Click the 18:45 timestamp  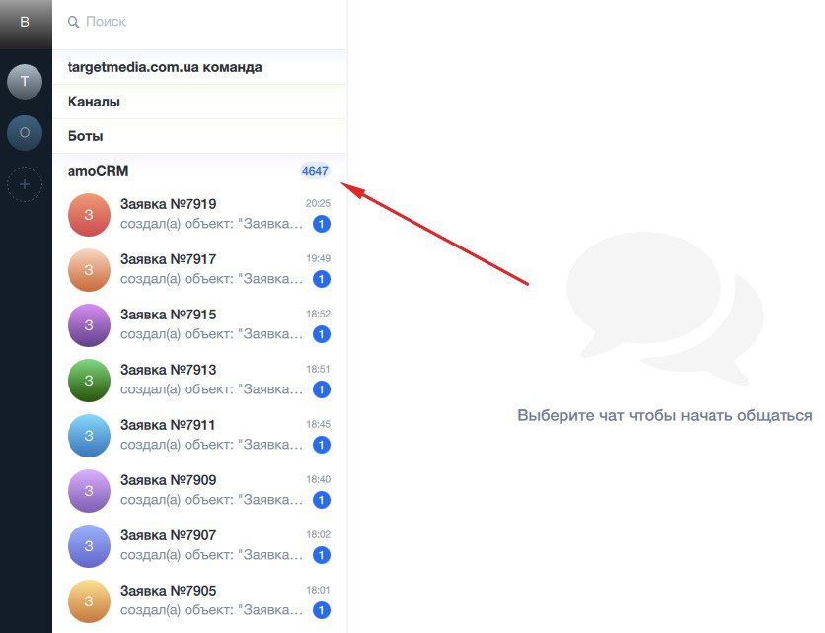click(x=318, y=424)
